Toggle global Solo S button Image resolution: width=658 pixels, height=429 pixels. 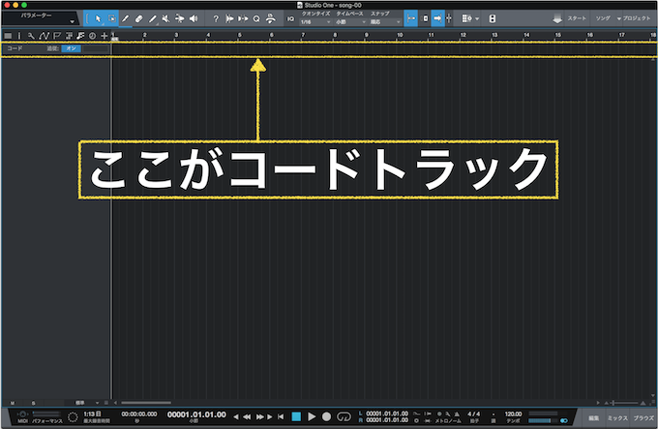(x=33, y=404)
